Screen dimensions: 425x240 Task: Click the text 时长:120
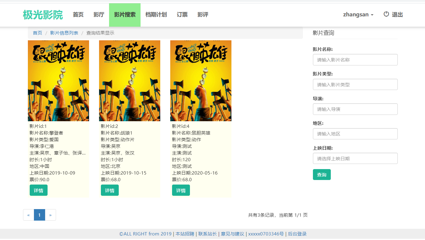pos(181,159)
